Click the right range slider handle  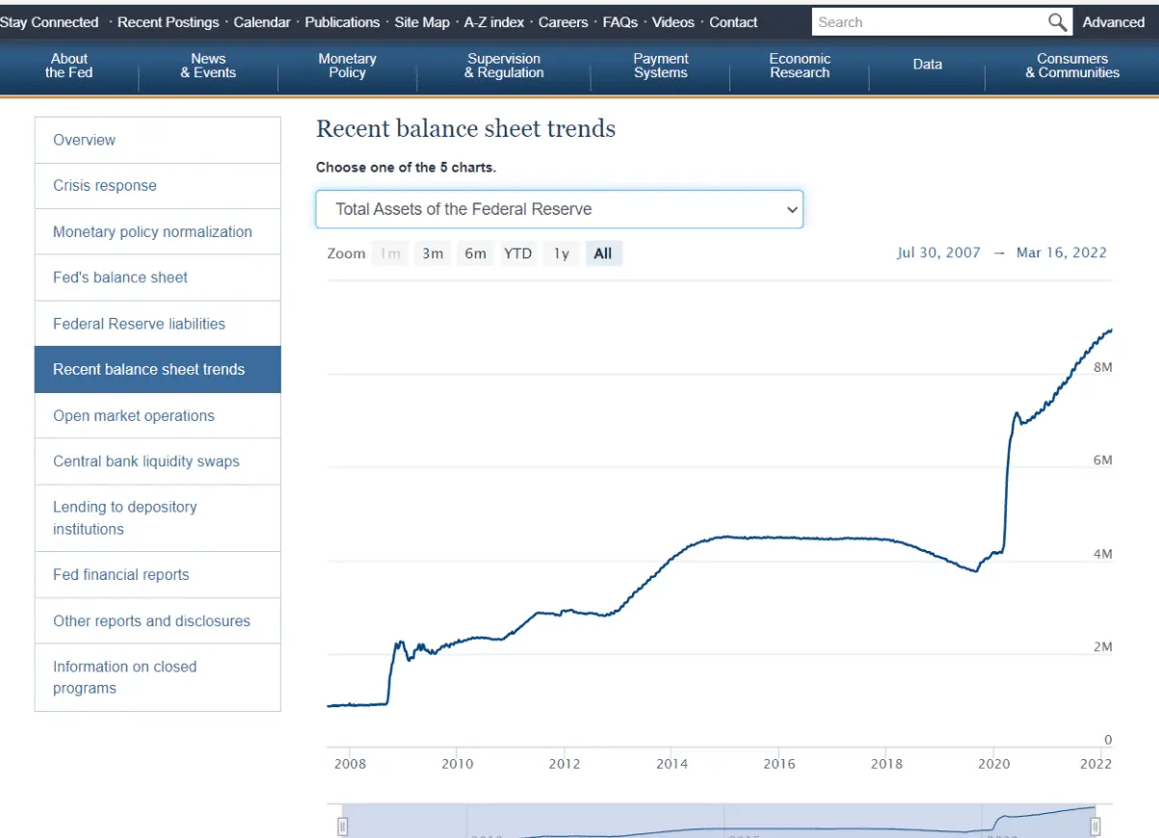click(1095, 826)
